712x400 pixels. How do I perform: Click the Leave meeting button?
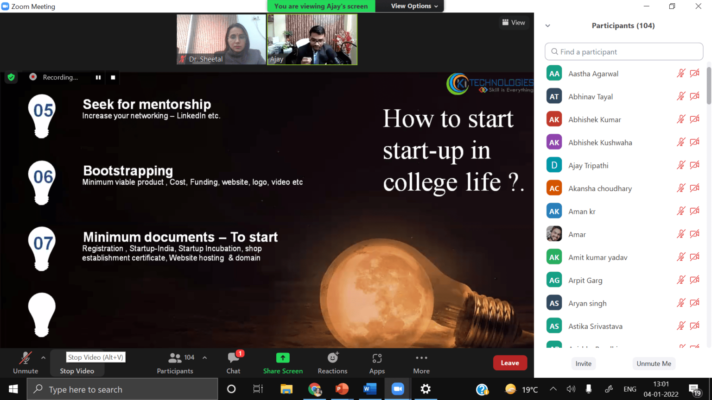tap(510, 363)
